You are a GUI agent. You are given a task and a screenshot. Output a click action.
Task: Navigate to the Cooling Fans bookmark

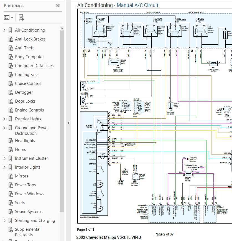point(27,75)
